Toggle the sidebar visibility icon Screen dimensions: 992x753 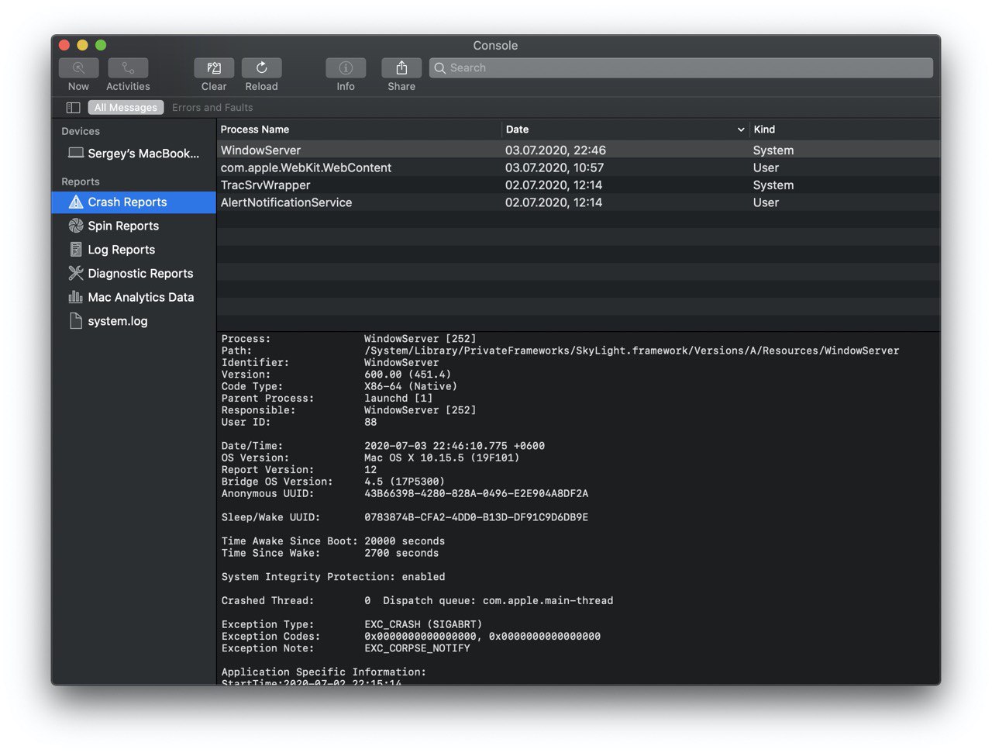tap(74, 108)
